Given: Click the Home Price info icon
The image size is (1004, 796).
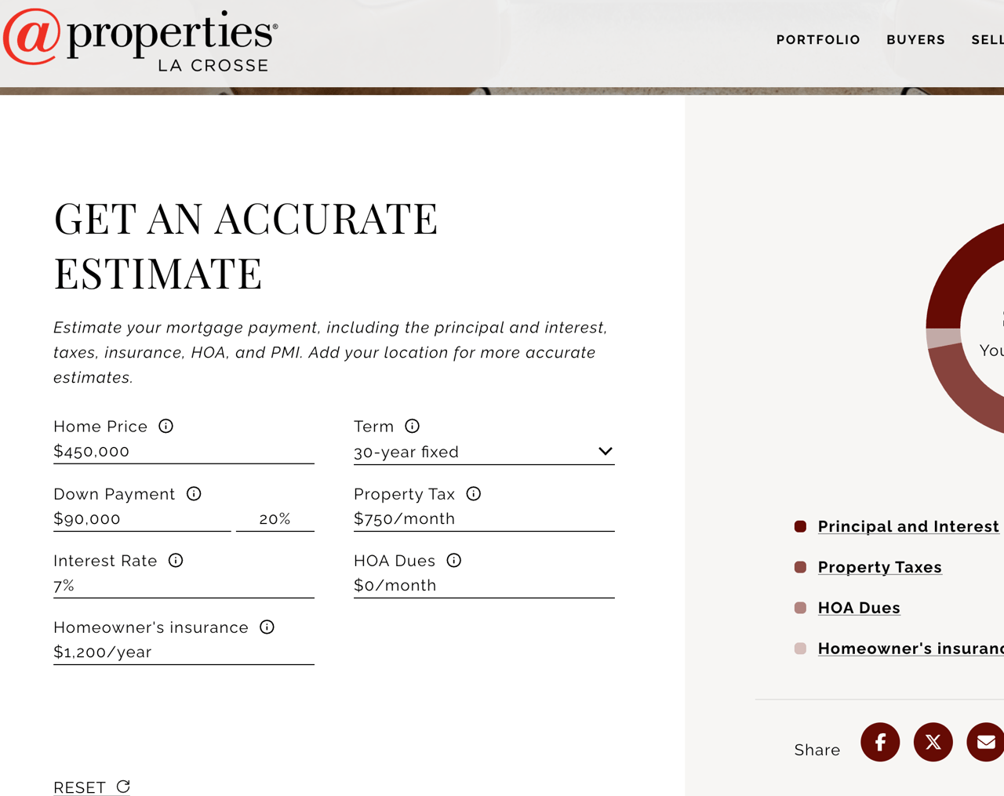Looking at the screenshot, I should click(x=166, y=426).
